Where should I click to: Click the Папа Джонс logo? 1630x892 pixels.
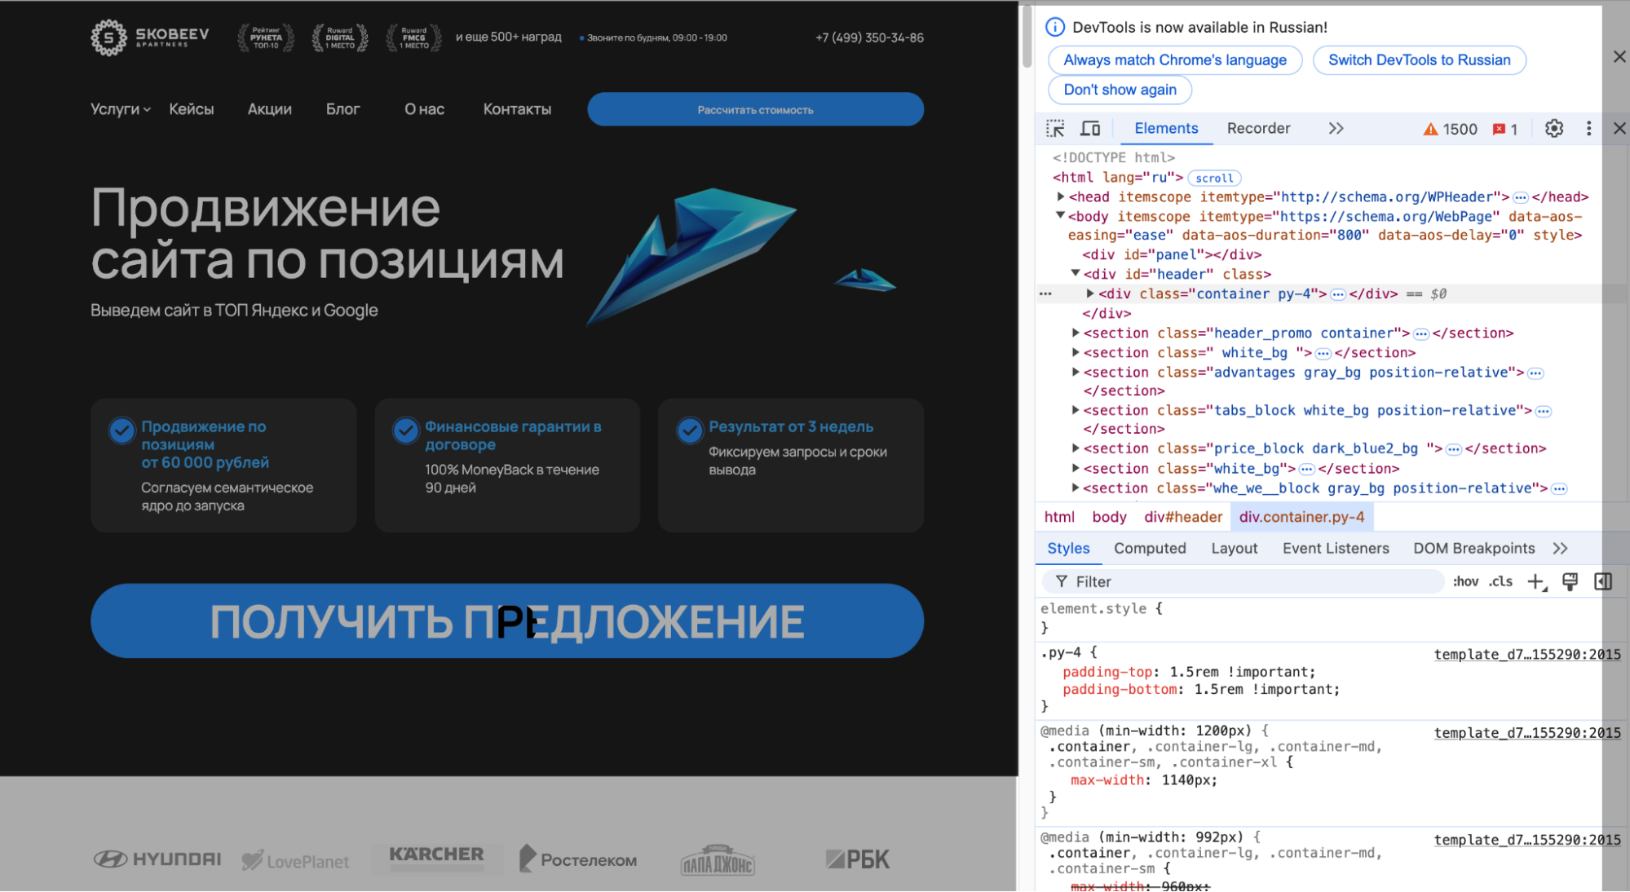pos(718,860)
